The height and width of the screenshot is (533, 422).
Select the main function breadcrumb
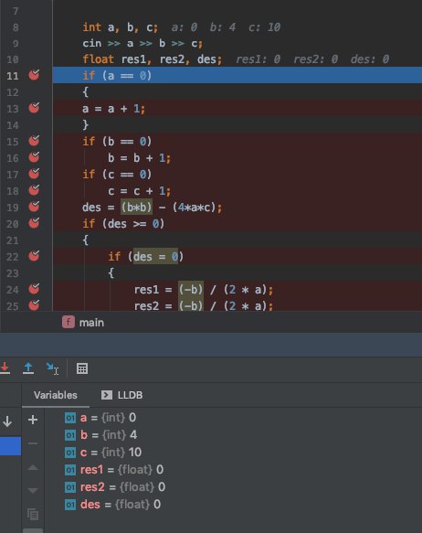(83, 322)
